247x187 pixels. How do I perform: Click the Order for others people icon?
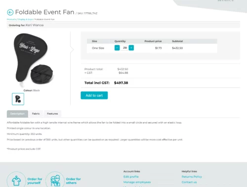click(x=55, y=181)
